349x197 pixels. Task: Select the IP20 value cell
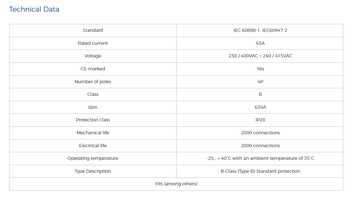click(x=260, y=120)
